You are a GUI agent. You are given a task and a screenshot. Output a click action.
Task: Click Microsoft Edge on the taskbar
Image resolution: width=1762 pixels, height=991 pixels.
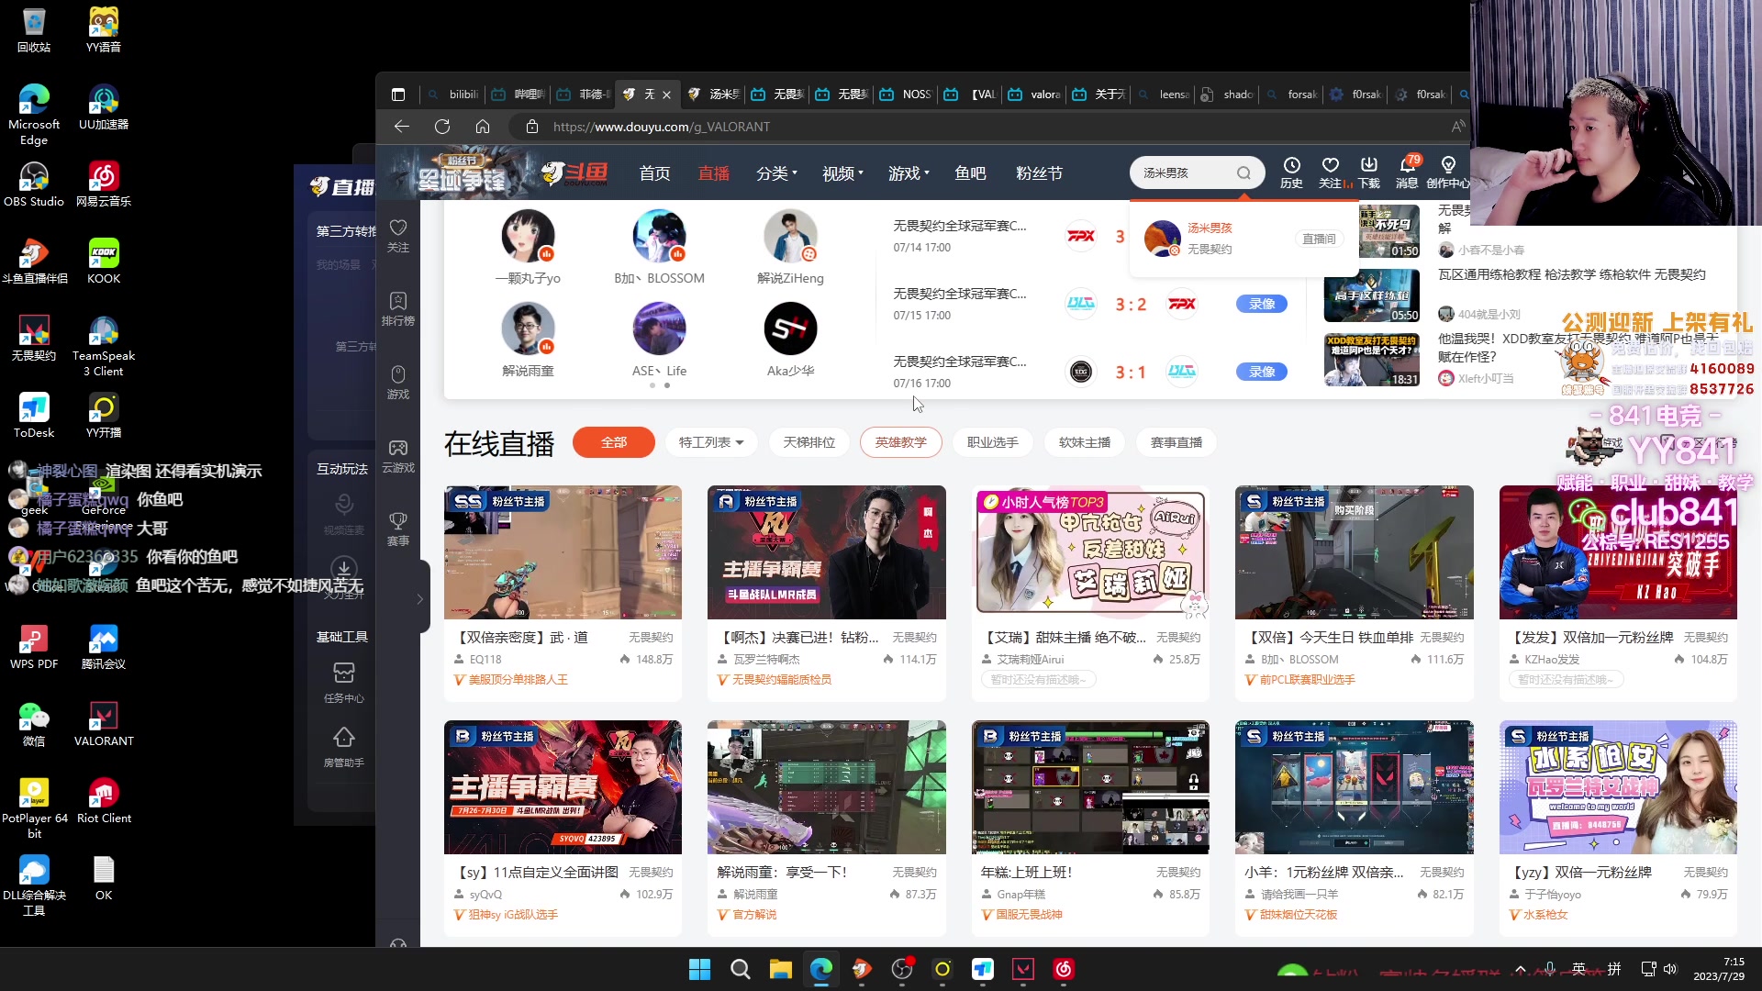point(820,969)
